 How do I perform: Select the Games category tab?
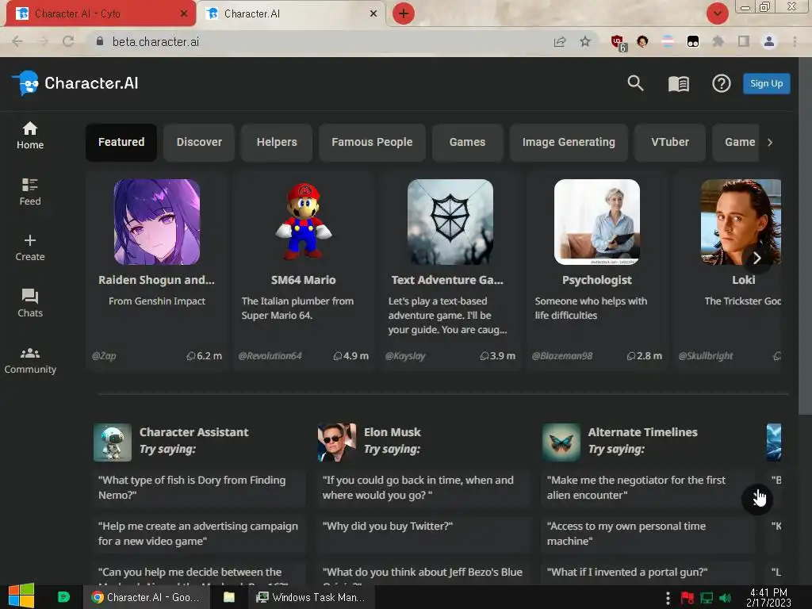click(467, 143)
